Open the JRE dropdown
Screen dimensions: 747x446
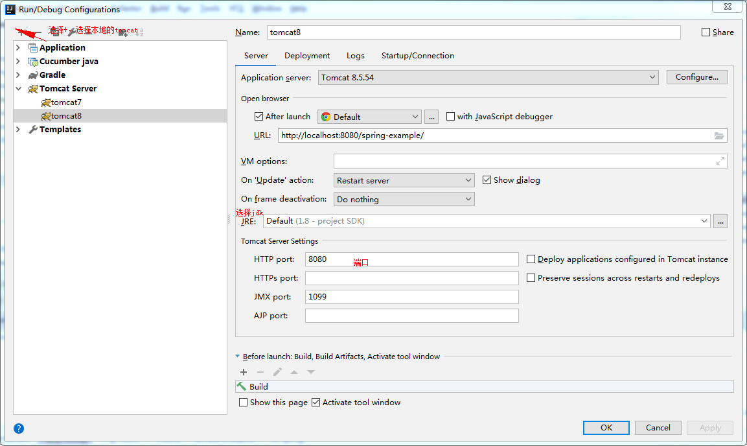[x=487, y=221]
